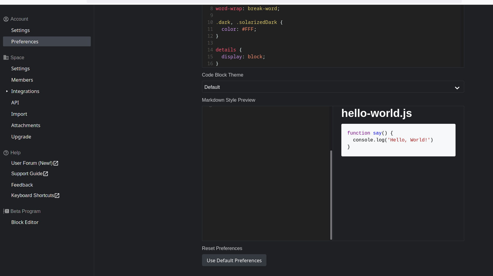Select Preferences in the sidebar
This screenshot has height=276, width=493.
click(47, 42)
